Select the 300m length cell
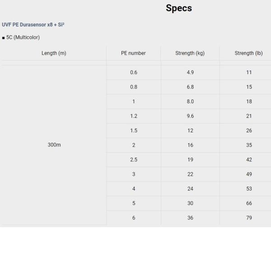Screen dimensions: 271x271 click(54, 145)
